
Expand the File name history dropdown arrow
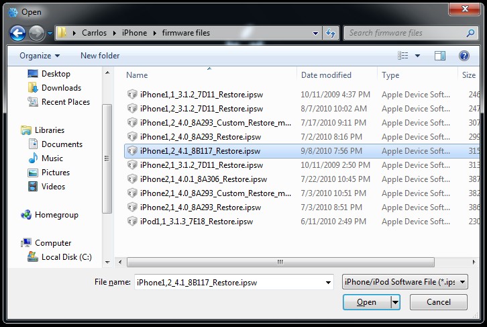pos(327,282)
